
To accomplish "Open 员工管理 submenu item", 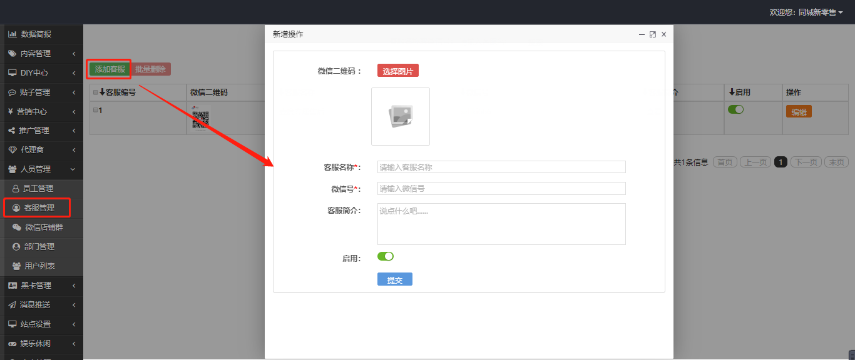I will pos(41,189).
